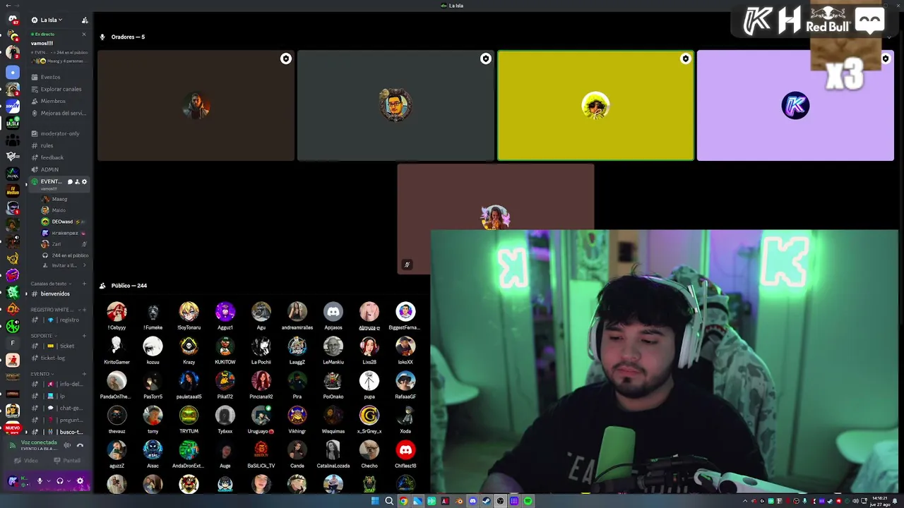Share screen with the Pantalla button

pos(68,461)
